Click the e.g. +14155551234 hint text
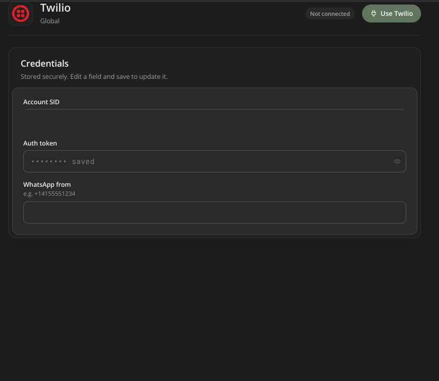The image size is (439, 381). tap(49, 194)
